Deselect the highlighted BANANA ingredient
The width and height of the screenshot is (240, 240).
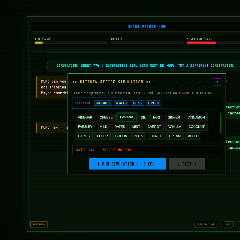pos(126,117)
